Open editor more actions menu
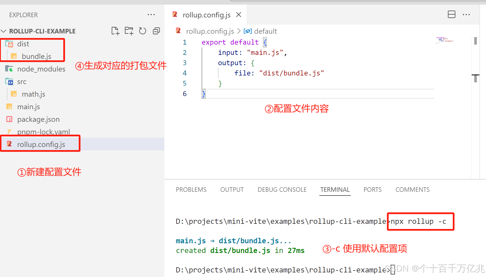Image resolution: width=486 pixels, height=277 pixels. tap(466, 15)
